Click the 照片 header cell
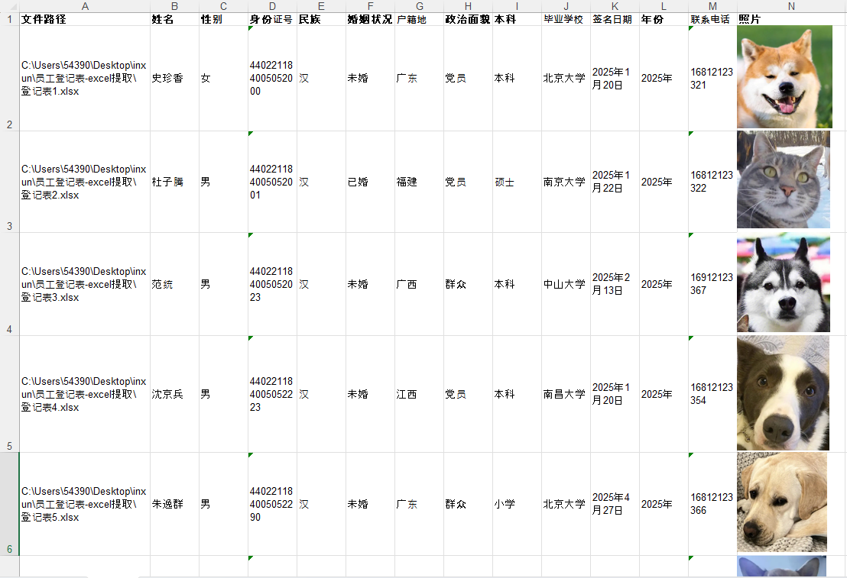This screenshot has height=578, width=847. pyautogui.click(x=791, y=19)
